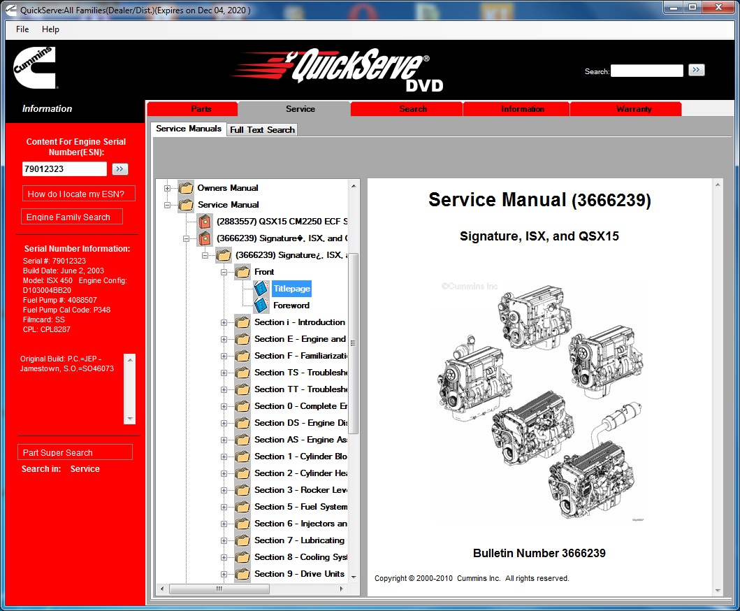
Task: Click the tree scrollbar down arrow
Action: coord(354,577)
